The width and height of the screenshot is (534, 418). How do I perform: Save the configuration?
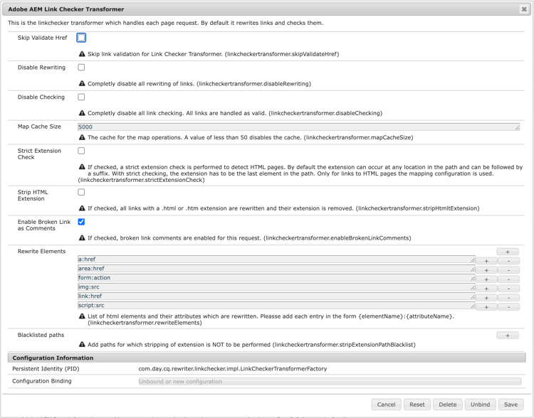tap(511, 404)
